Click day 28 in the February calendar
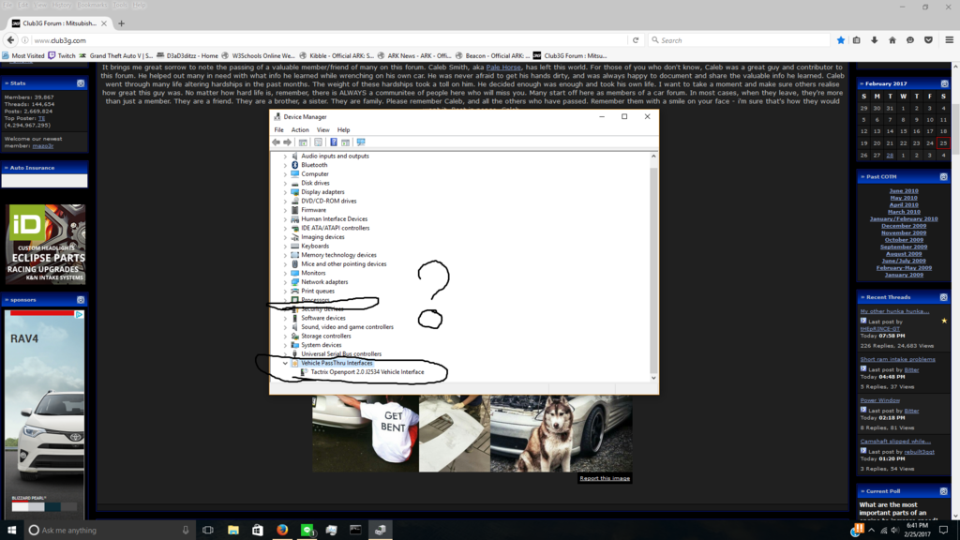960x540 pixels. pos(890,156)
